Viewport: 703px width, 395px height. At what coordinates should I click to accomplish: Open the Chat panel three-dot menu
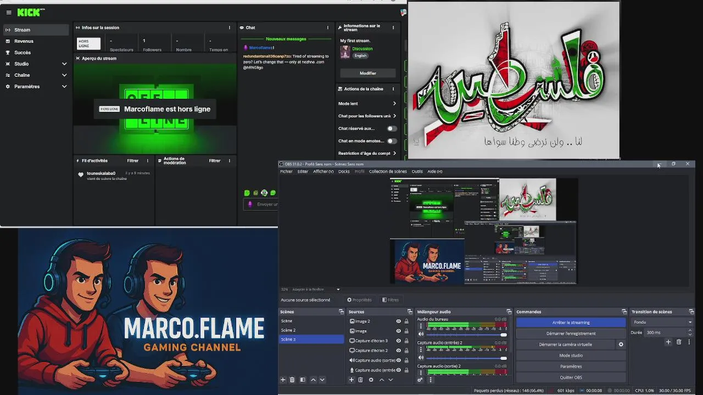pos(328,27)
